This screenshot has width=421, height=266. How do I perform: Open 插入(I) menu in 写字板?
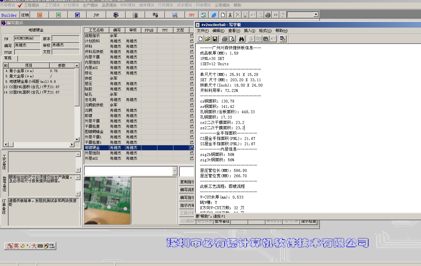[x=250, y=31]
